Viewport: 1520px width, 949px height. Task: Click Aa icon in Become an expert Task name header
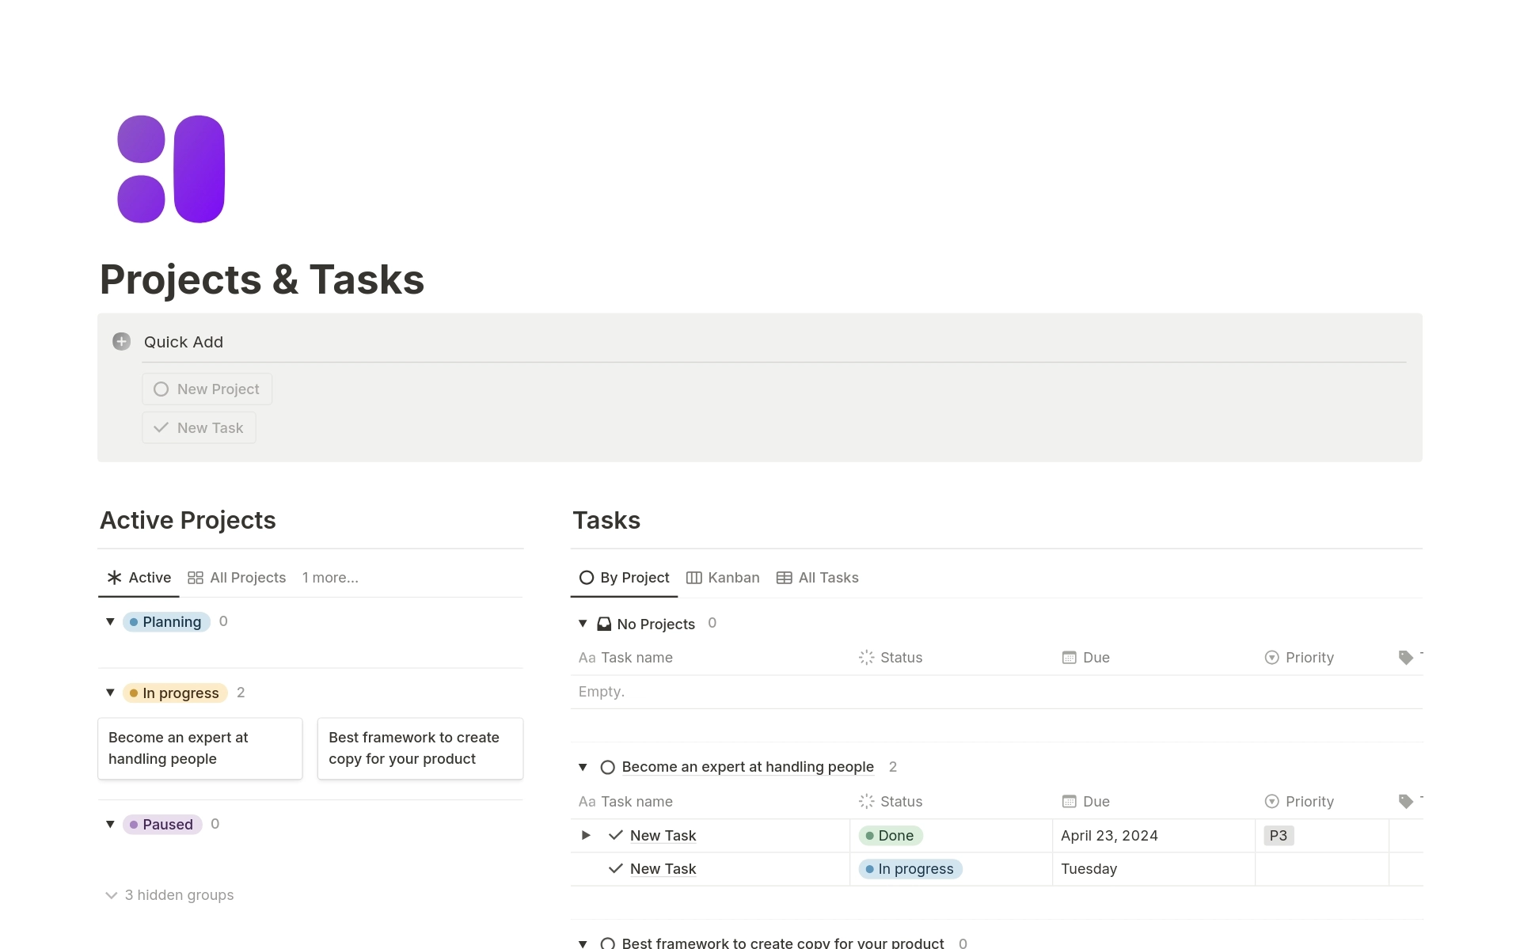[x=587, y=802]
